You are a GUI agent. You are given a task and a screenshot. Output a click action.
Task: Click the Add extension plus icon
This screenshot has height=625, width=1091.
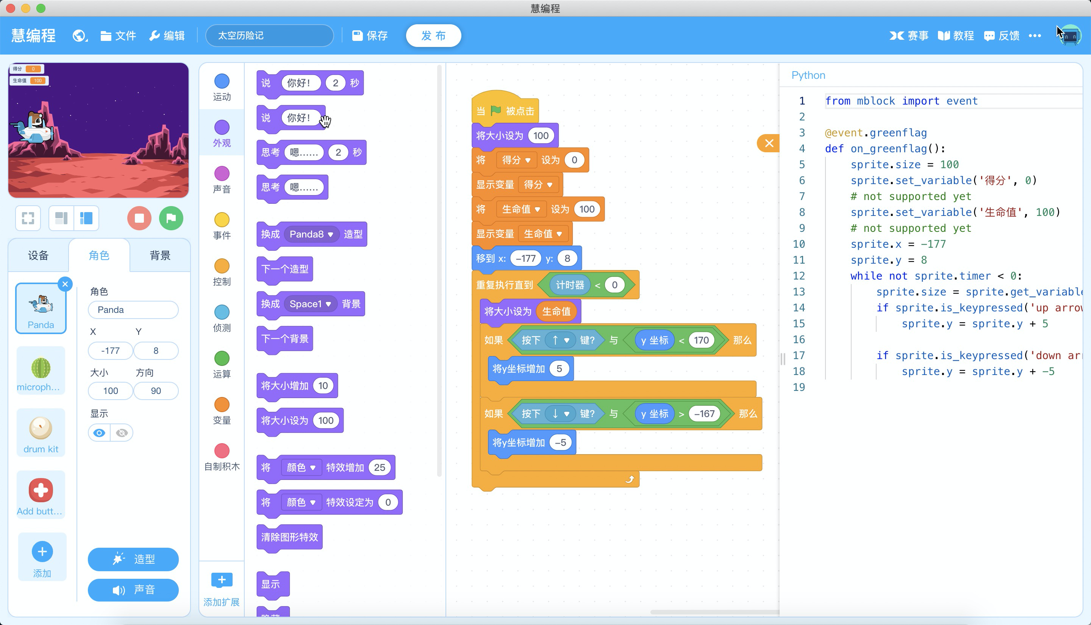[x=222, y=580]
